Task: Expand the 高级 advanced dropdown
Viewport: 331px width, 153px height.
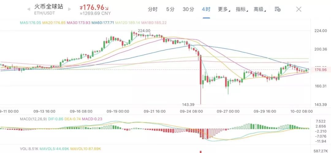Action: coord(260,9)
